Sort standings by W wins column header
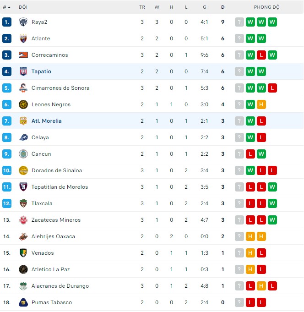 (157, 7)
